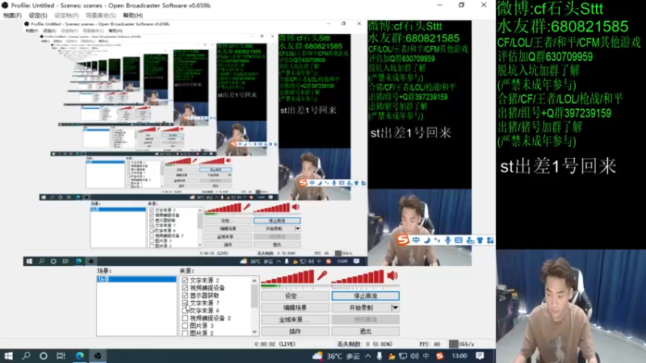The image size is (646, 363).
Task: Click the 预览串流 button
Action: point(366,319)
